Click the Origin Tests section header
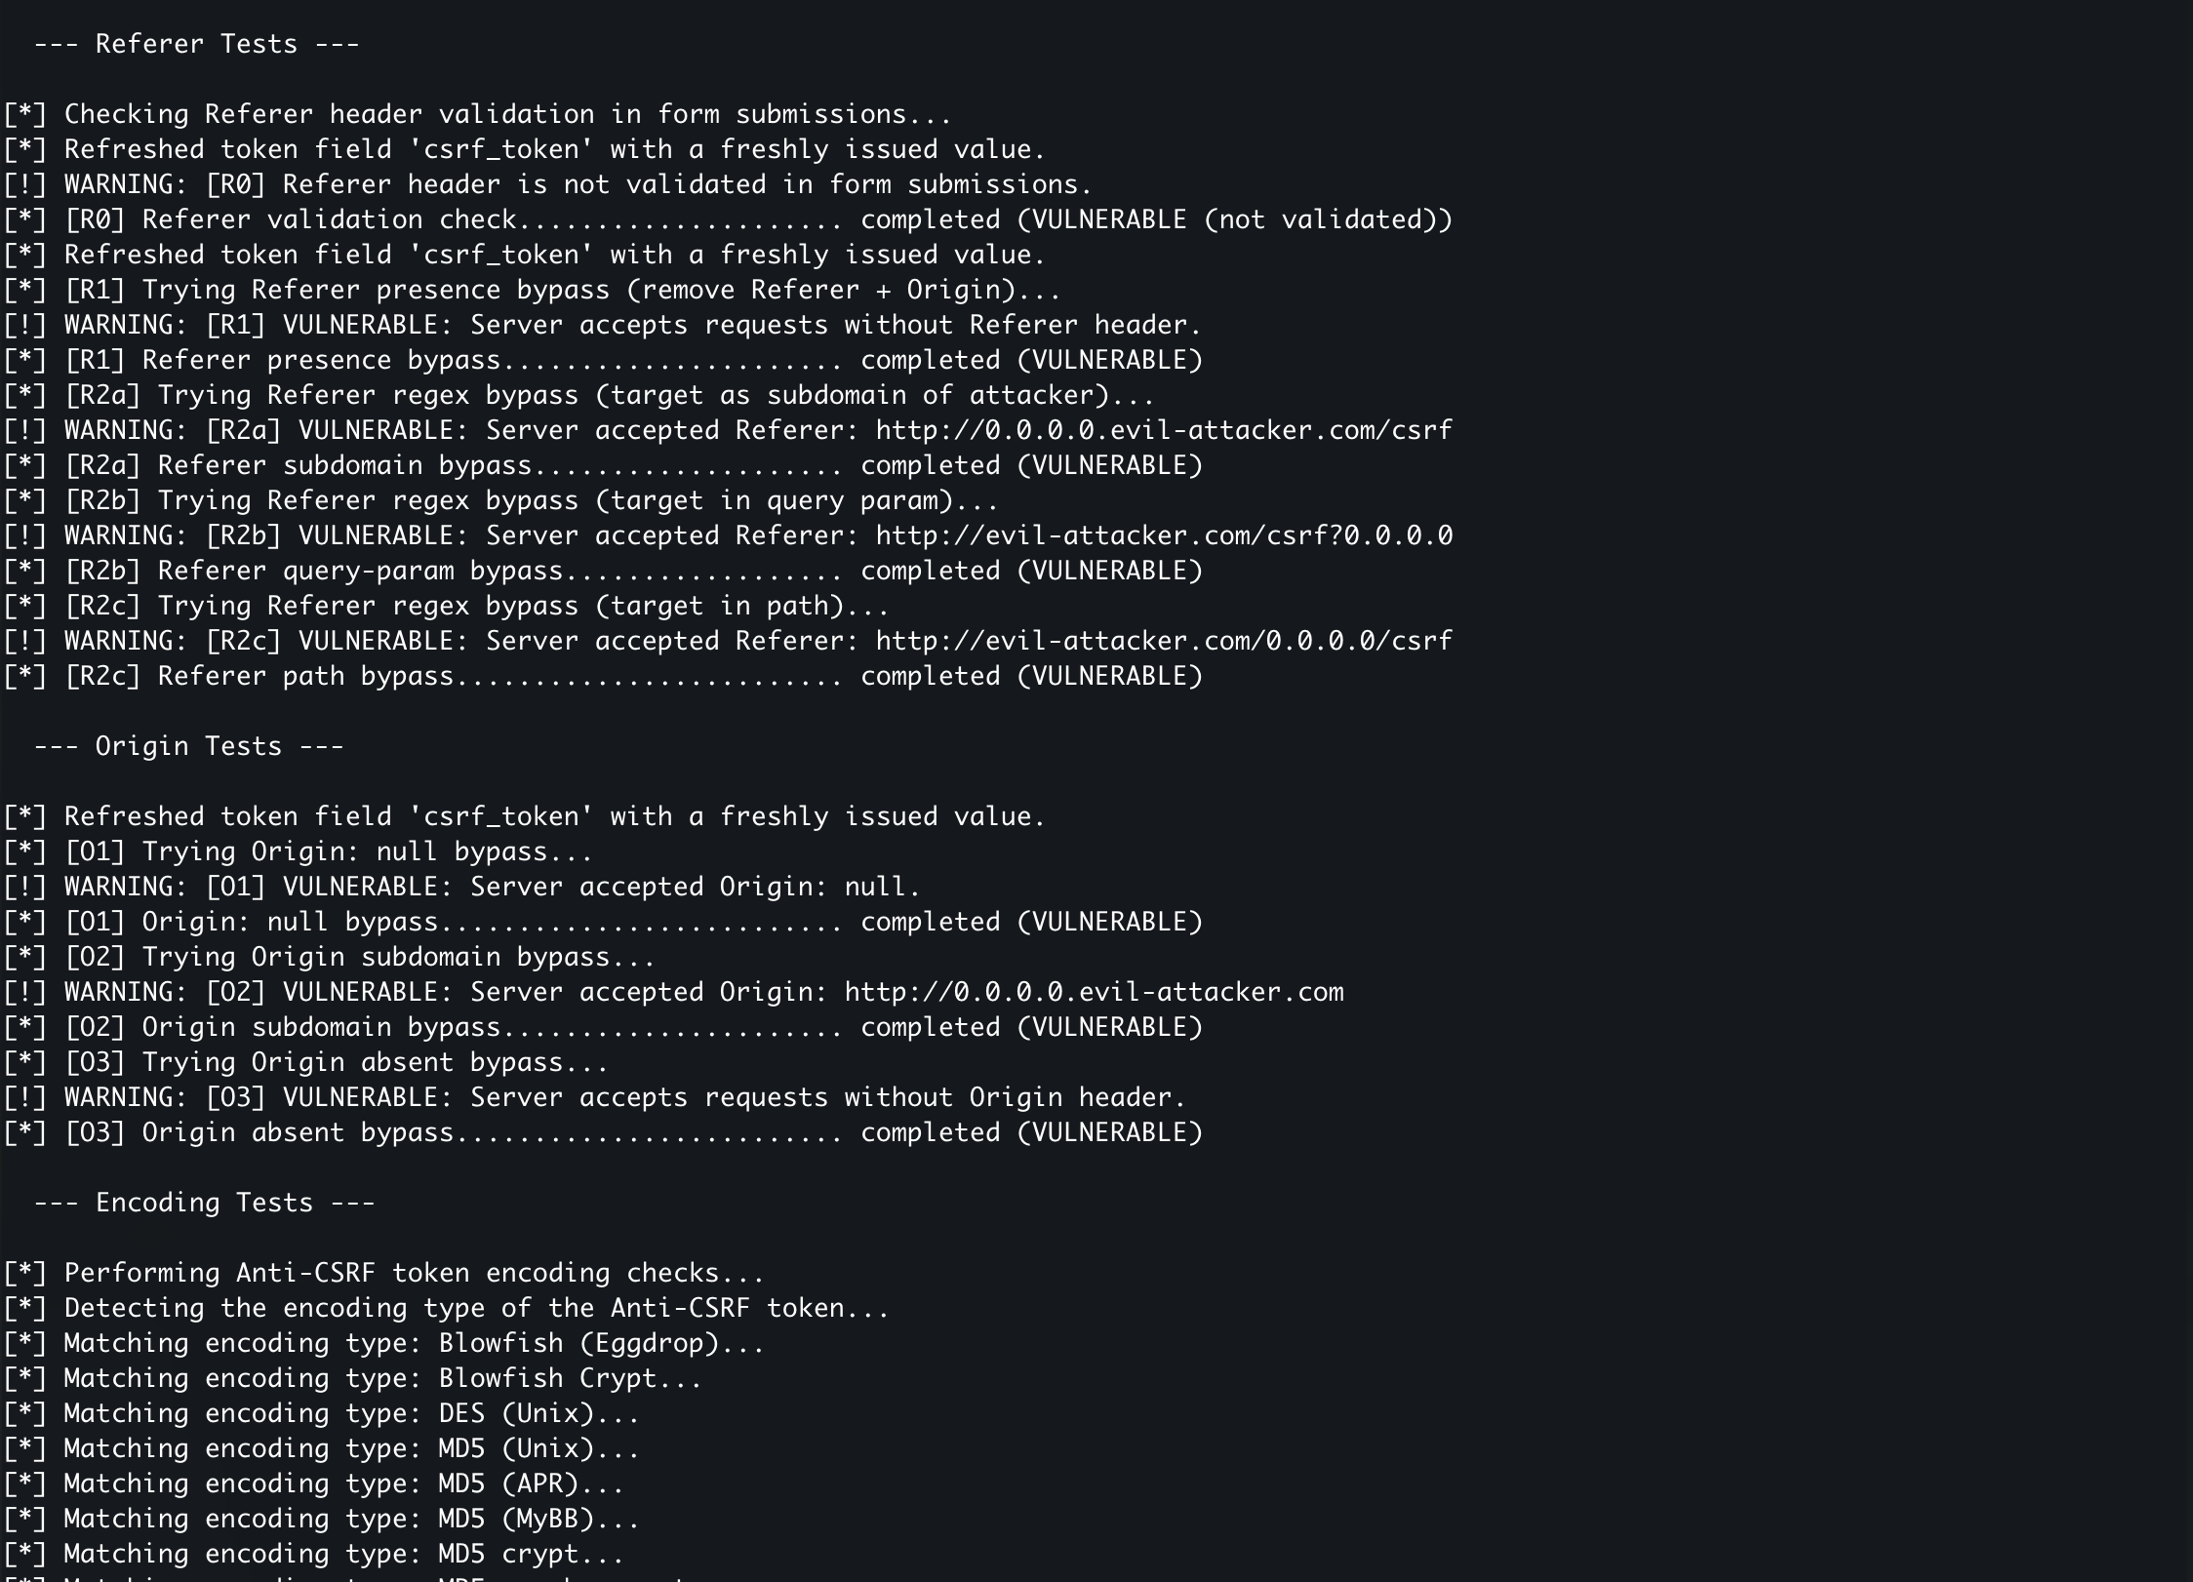This screenshot has width=2193, height=1582. click(x=188, y=746)
